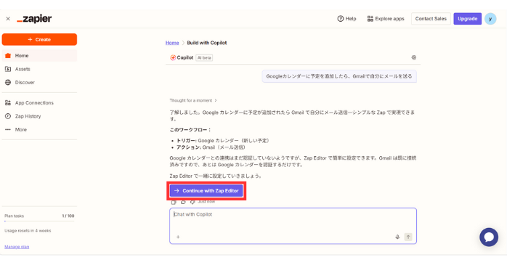Click the 'Just now' timestamp

pyautogui.click(x=206, y=202)
